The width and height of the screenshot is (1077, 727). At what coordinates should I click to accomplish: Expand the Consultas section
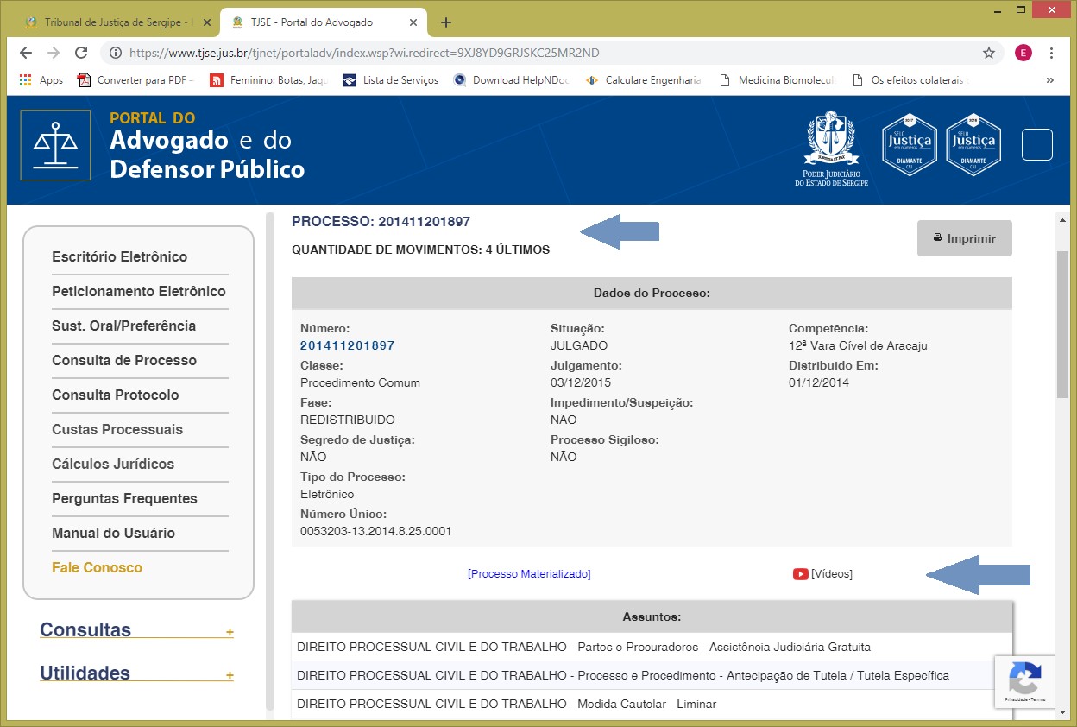coord(230,632)
